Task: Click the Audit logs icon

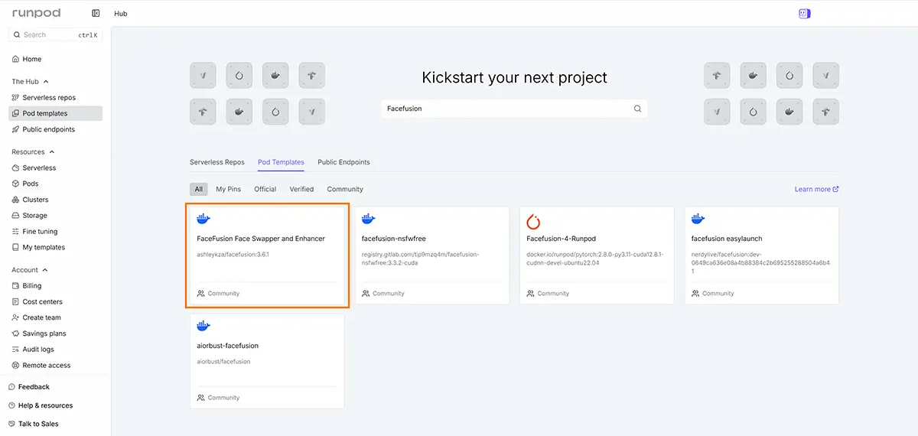Action: tap(15, 350)
